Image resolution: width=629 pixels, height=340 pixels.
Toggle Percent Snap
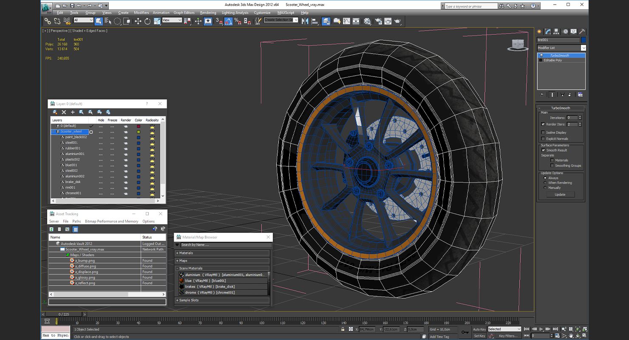point(238,21)
